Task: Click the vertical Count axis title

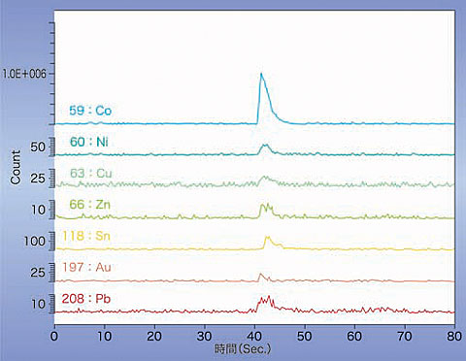Action: click(x=16, y=167)
